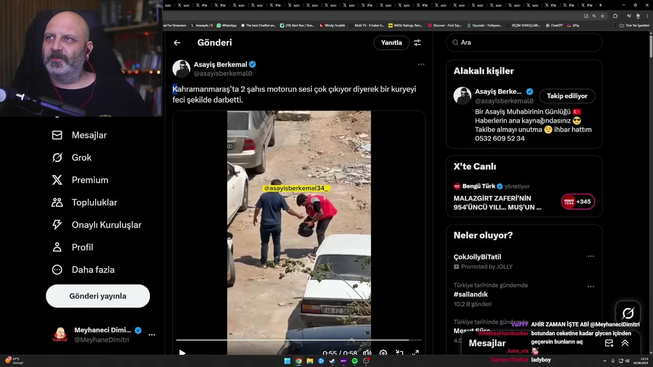653x367 pixels.
Task: Open SEÇİM SONUÇLARI bookmark
Action: [525, 25]
